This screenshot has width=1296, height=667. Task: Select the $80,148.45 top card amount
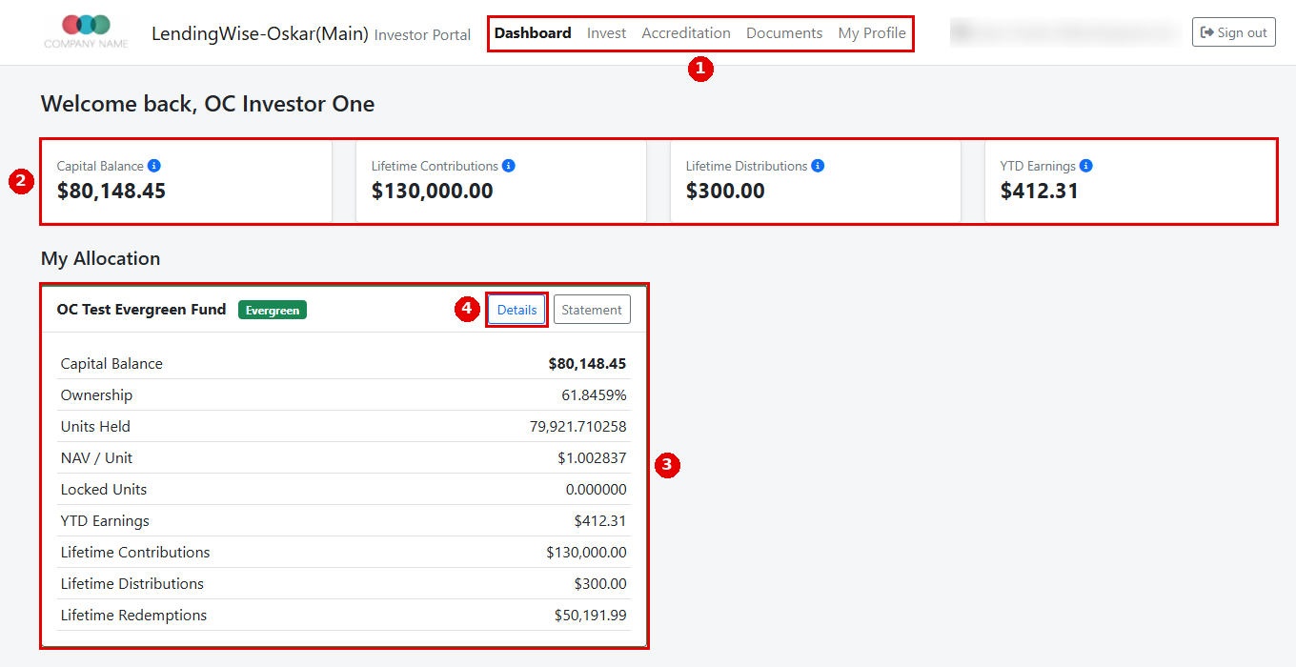tap(111, 191)
